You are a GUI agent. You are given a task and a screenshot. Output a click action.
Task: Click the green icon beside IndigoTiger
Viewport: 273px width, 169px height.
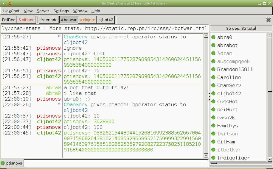click(x=213, y=158)
